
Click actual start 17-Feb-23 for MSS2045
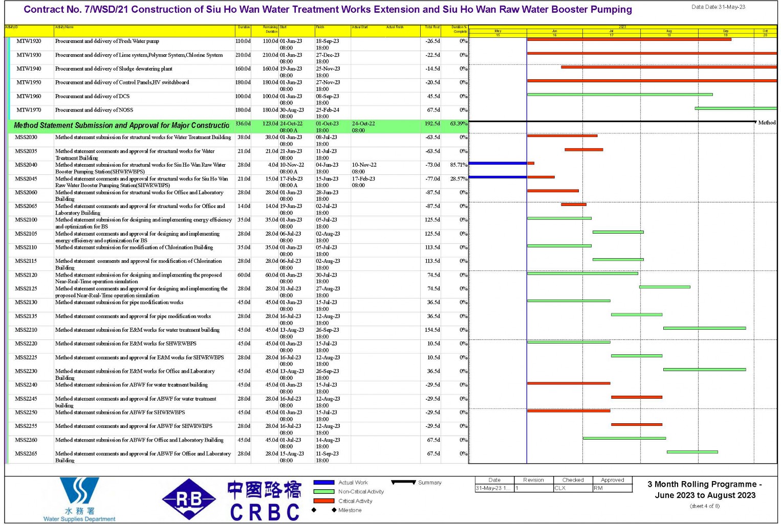[x=363, y=179]
